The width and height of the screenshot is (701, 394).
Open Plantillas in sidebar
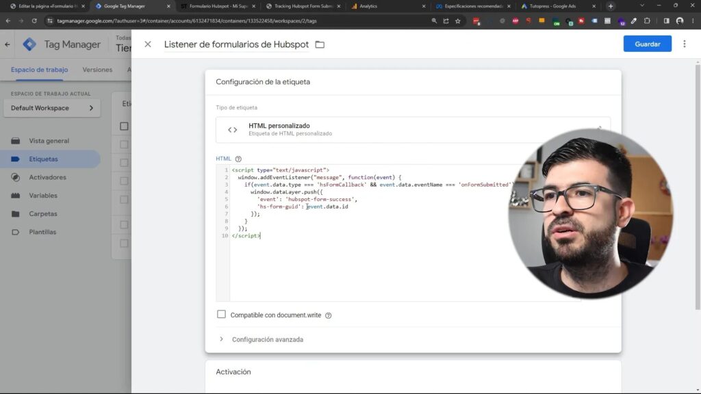[42, 233]
